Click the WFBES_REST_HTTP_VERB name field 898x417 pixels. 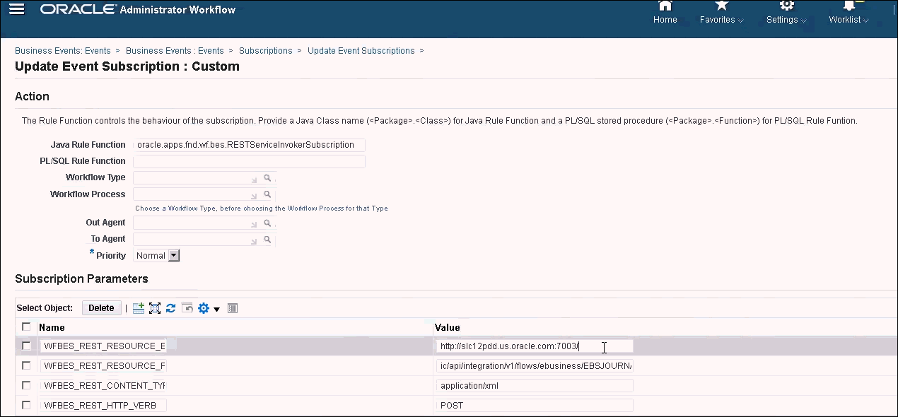[103, 406]
